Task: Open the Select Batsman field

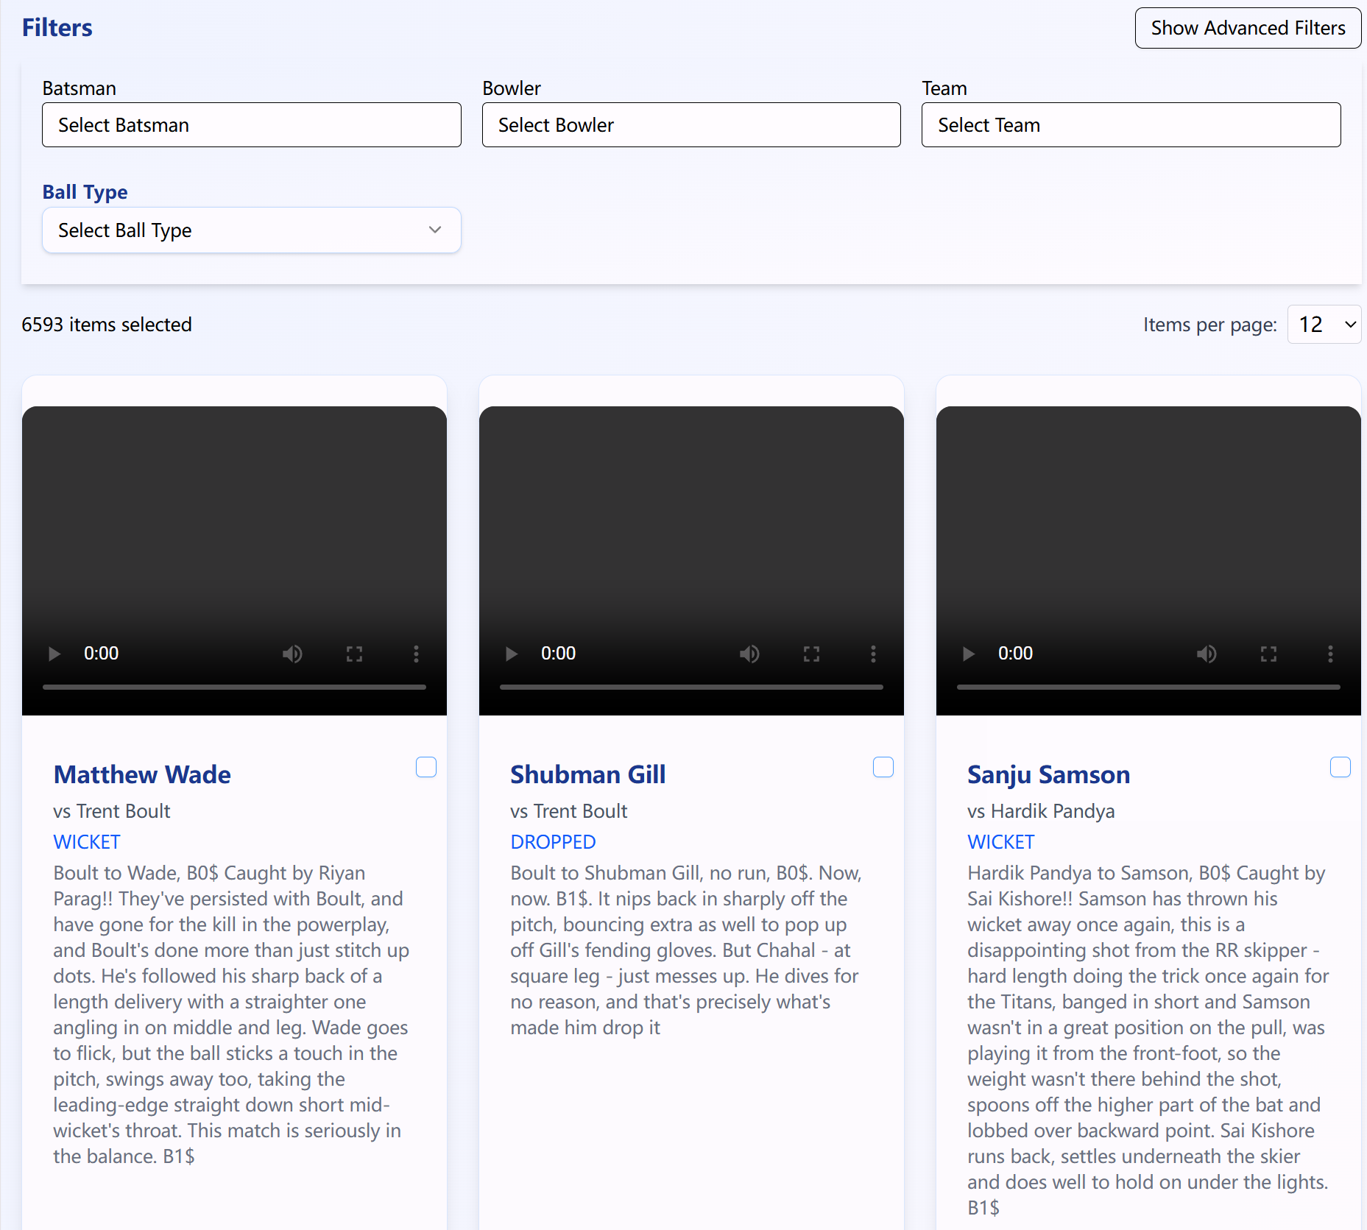Action: (252, 125)
